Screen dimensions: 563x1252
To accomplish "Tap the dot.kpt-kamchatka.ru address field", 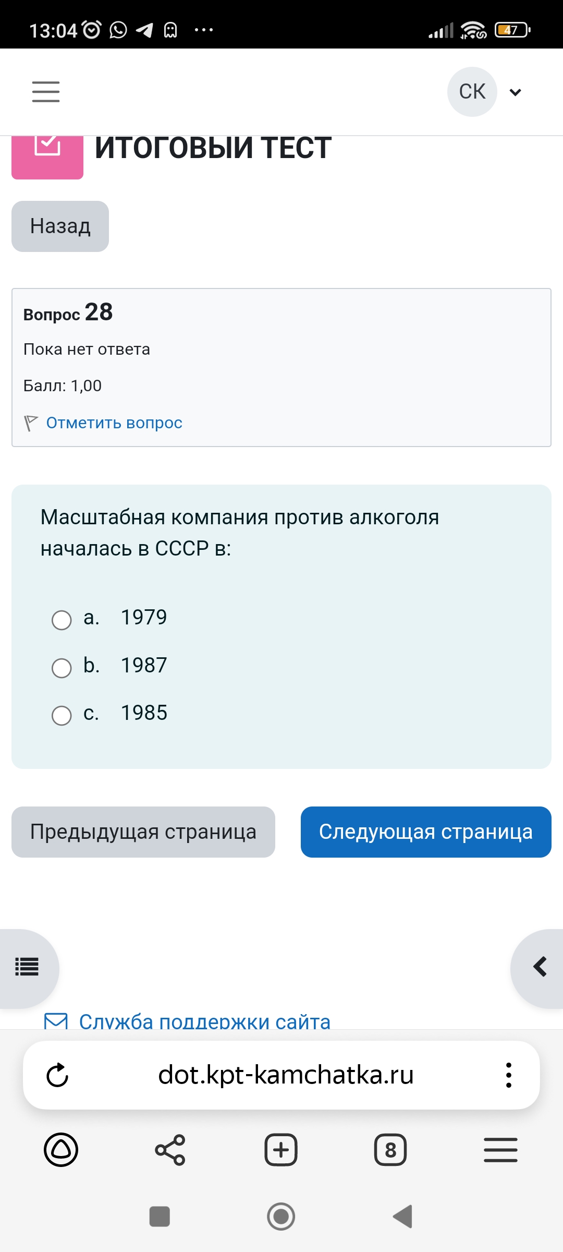I will pos(286,1075).
